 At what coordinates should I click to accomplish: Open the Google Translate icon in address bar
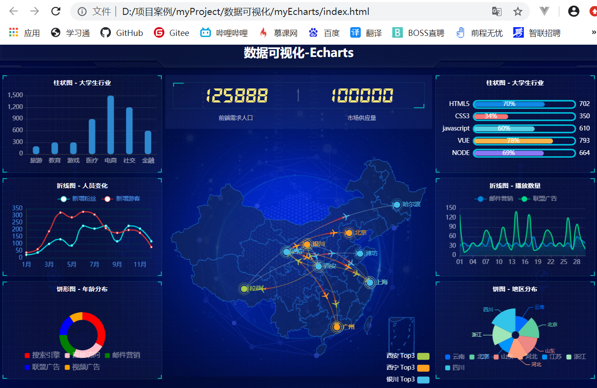[x=496, y=11]
